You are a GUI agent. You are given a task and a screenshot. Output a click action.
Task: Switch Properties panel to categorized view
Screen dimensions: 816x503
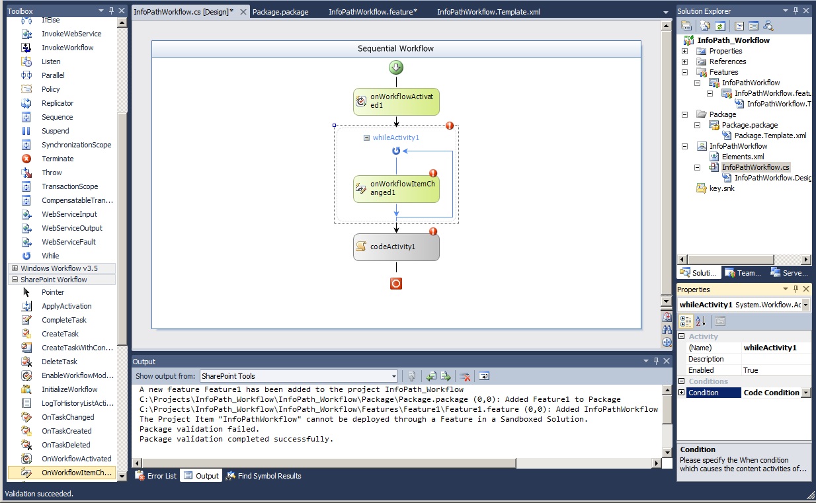[686, 321]
